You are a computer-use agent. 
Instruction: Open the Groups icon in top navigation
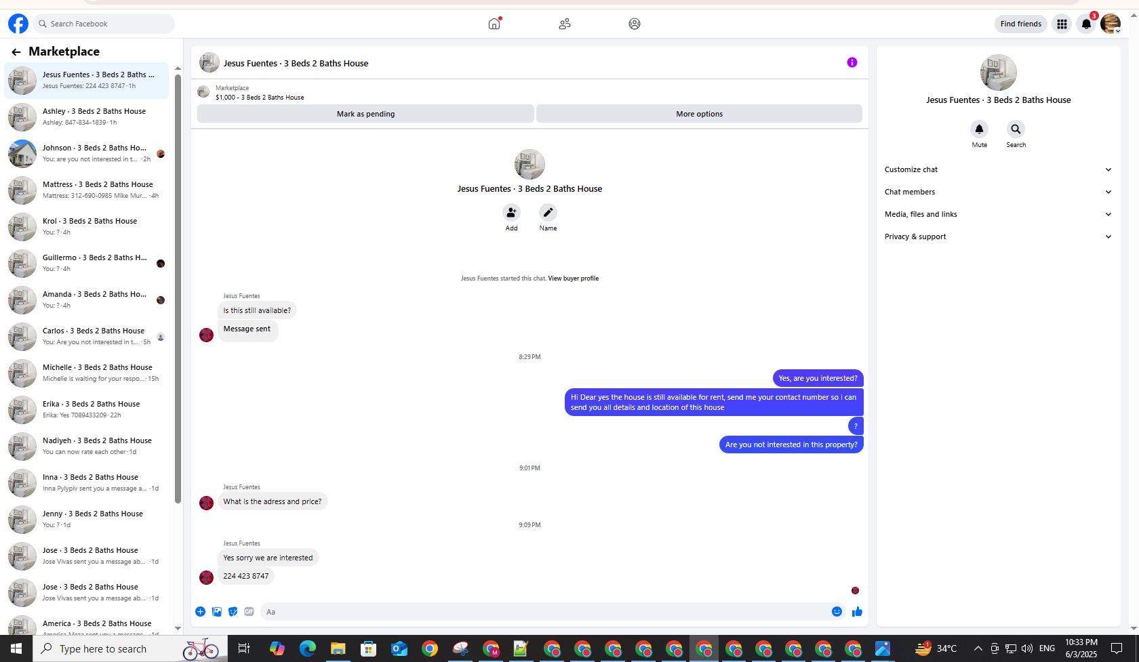click(635, 24)
